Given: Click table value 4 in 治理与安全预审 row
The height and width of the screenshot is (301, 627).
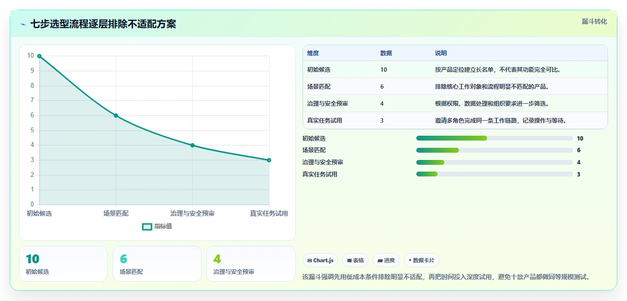Looking at the screenshot, I should (382, 104).
